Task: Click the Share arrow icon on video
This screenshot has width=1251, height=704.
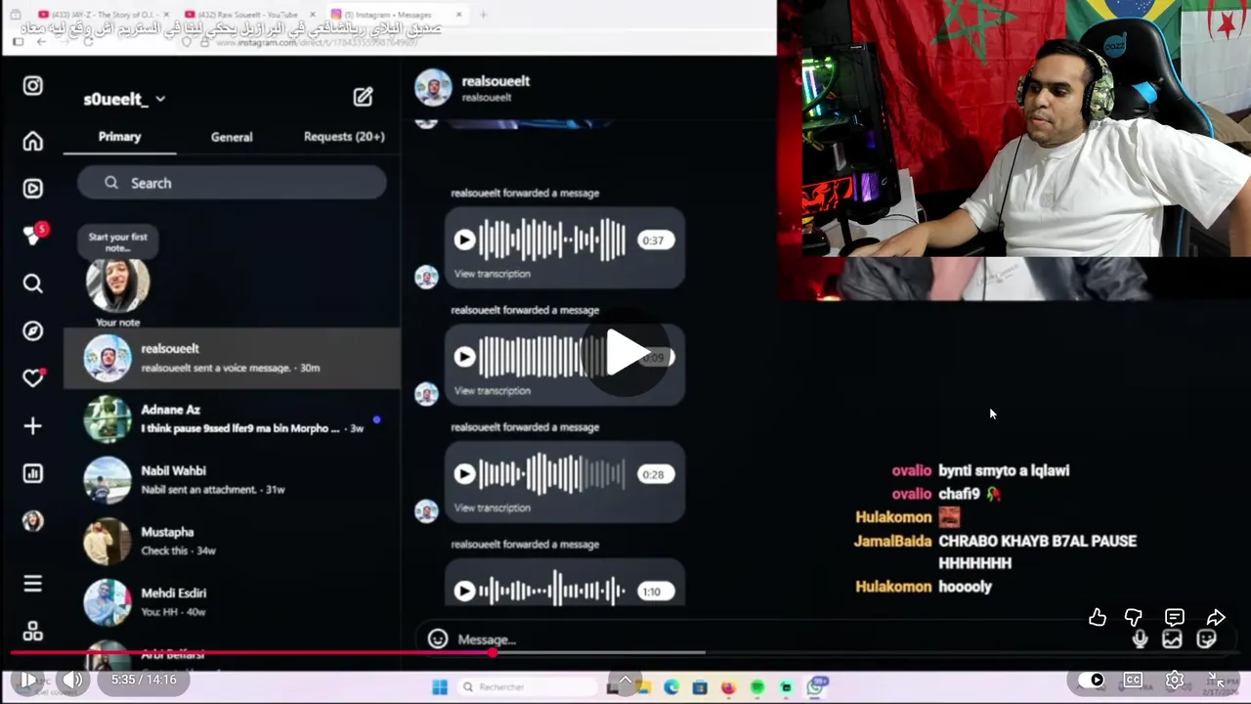Action: [x=1216, y=617]
